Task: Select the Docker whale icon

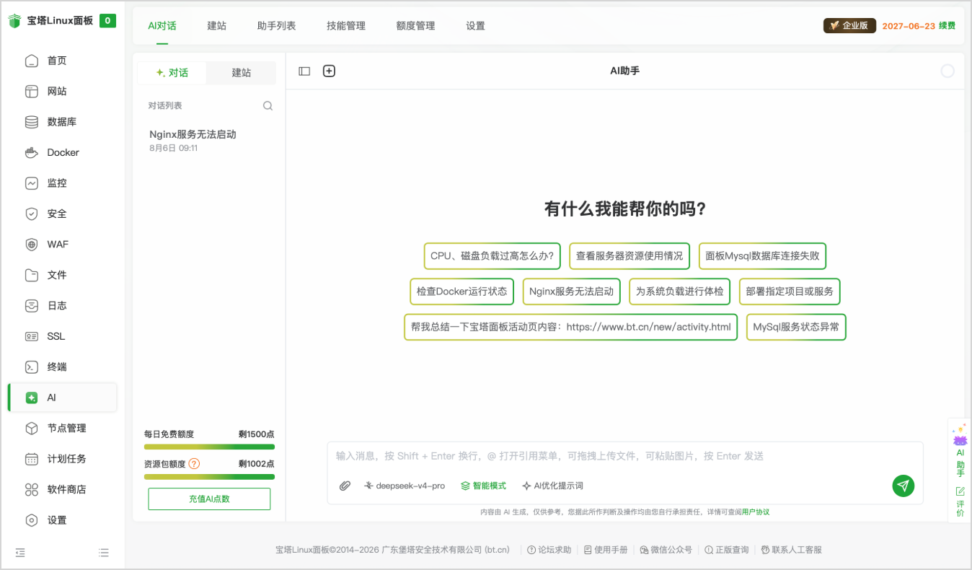Action: 32,153
